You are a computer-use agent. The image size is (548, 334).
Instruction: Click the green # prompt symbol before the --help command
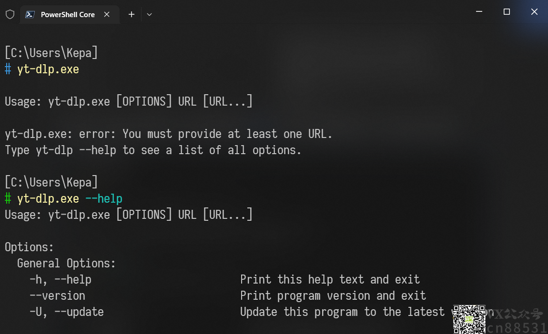pos(8,198)
